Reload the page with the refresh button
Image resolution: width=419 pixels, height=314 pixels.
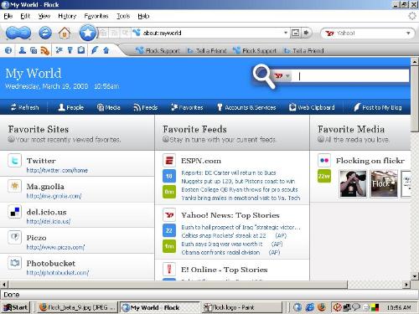pyautogui.click(x=45, y=33)
